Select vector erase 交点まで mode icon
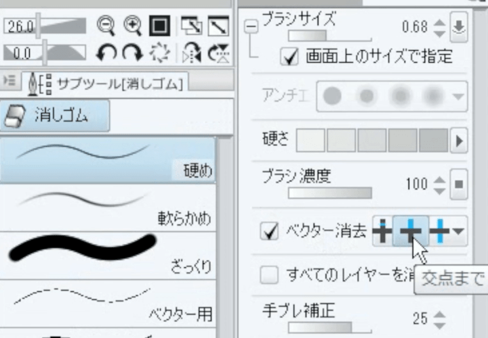Screen dimensions: 488x338 click(x=411, y=231)
